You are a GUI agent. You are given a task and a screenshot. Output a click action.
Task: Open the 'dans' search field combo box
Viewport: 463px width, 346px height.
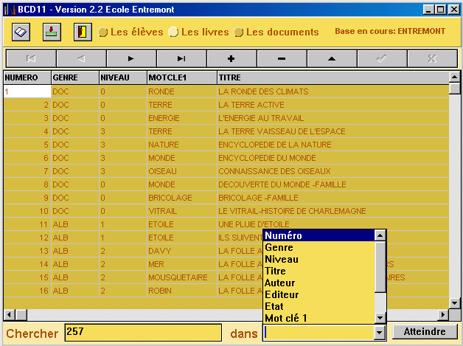[380, 333]
